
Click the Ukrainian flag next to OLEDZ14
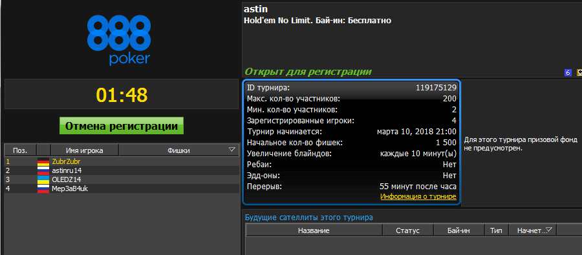(x=43, y=179)
